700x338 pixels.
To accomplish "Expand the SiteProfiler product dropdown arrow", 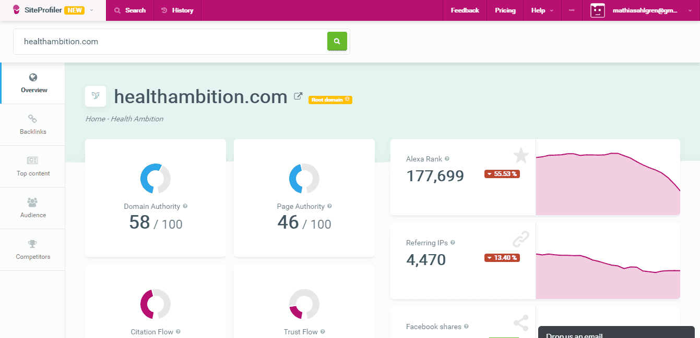I will click(x=92, y=10).
